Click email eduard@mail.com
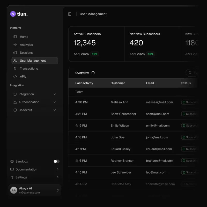This screenshot has width=207, height=207. tap(159, 149)
